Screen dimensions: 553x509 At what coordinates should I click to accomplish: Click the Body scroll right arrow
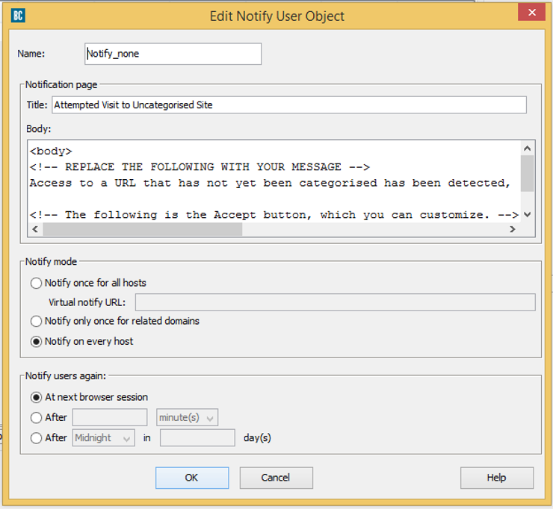click(513, 229)
